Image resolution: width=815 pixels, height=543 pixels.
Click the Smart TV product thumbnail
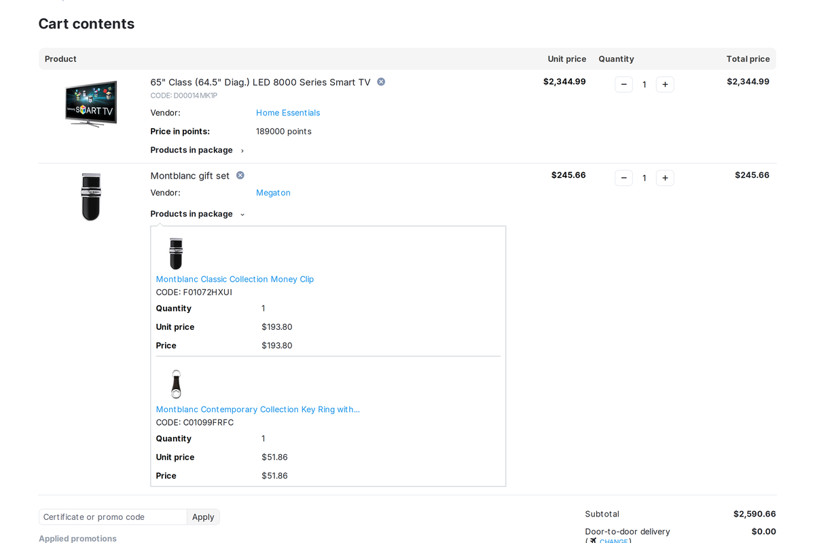(x=91, y=103)
